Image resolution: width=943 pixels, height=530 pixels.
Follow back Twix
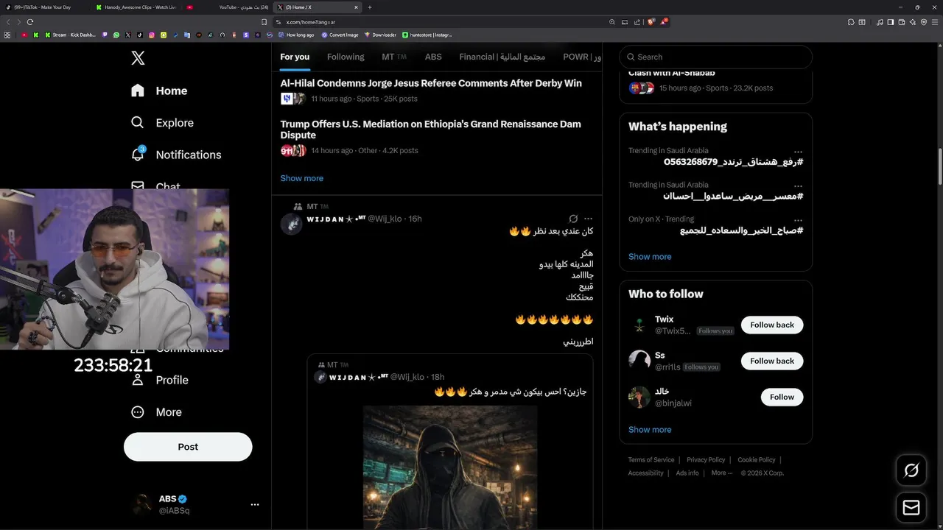coord(772,325)
